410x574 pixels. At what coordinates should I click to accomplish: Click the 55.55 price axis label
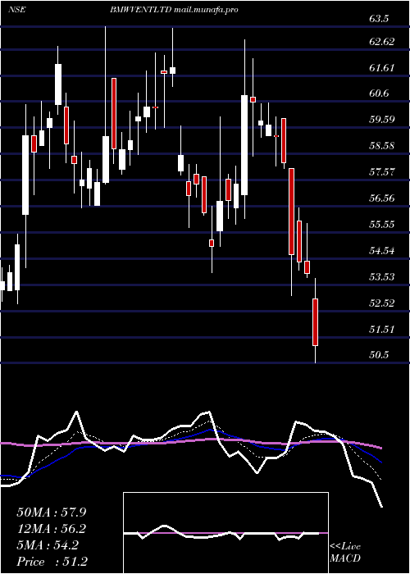[x=382, y=225]
